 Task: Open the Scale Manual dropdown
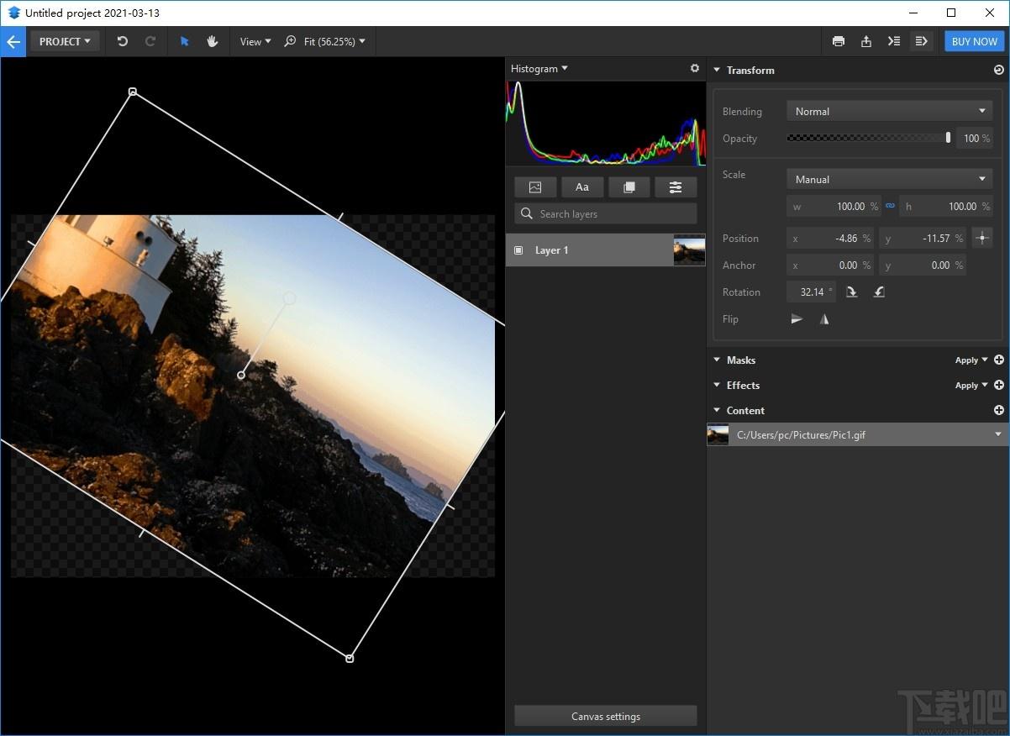pos(889,179)
